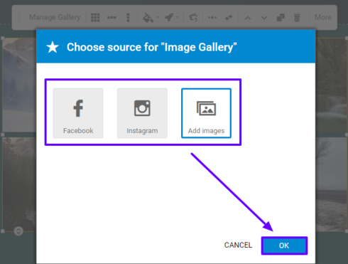Screen dimensions: 348x264
Task: Move the element up with the up chevron
Action: [248, 18]
